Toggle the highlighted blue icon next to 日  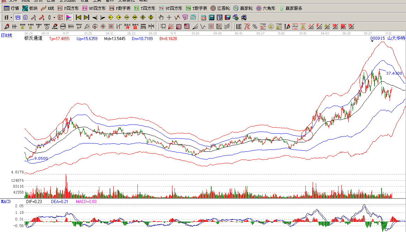[x=17, y=17]
